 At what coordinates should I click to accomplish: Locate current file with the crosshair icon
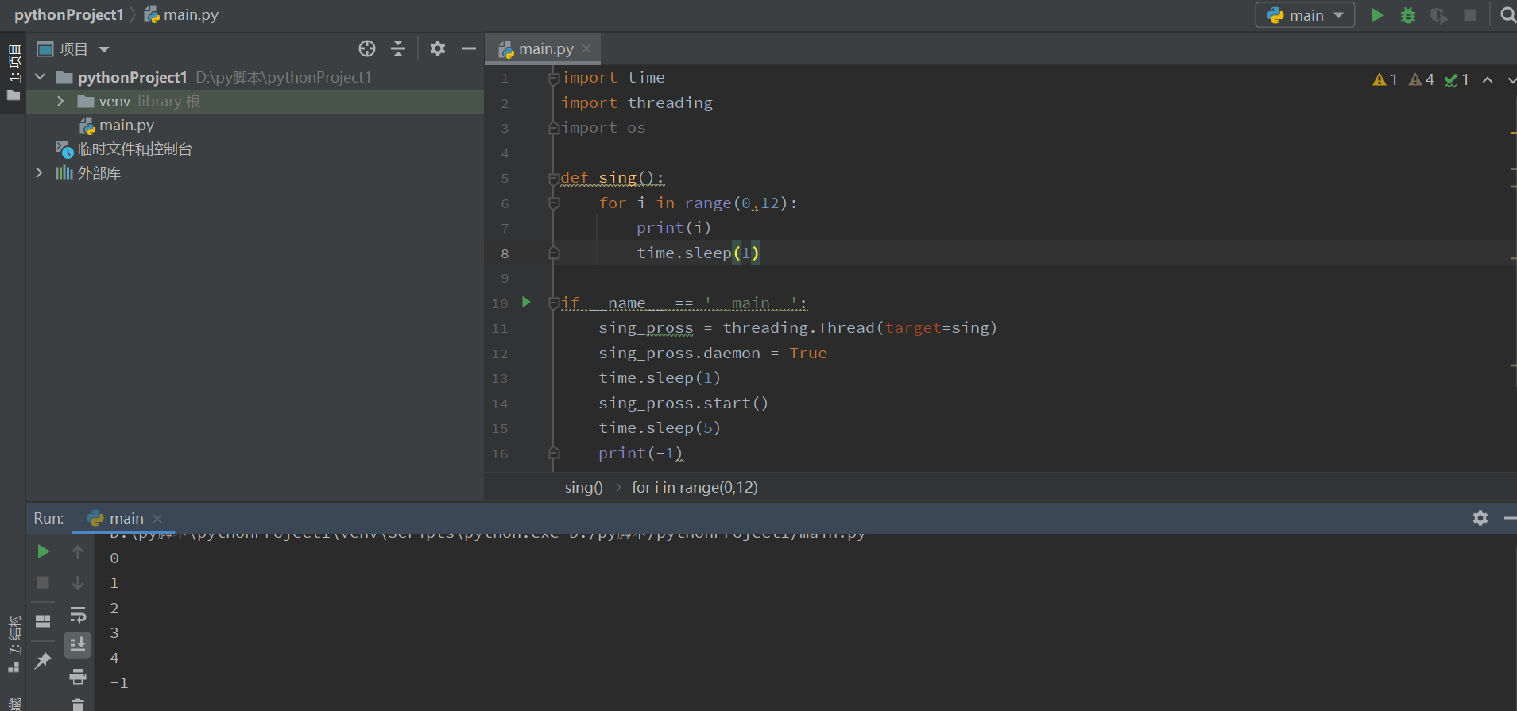coord(367,48)
